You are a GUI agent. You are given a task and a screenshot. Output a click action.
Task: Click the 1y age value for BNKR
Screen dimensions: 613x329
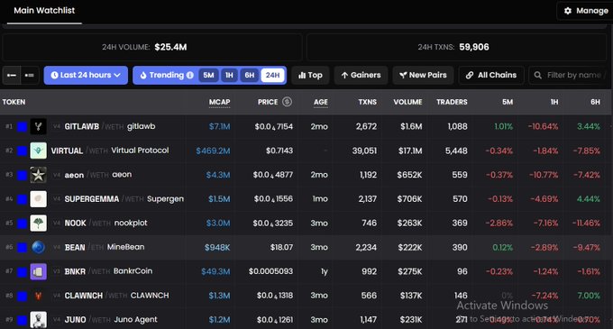pyautogui.click(x=325, y=271)
